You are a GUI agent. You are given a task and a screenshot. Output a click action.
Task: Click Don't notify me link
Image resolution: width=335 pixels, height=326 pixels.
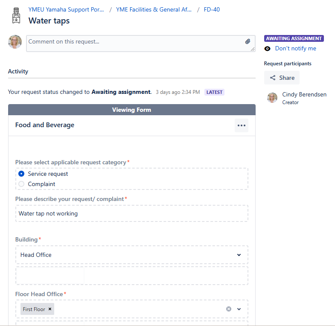[295, 49]
